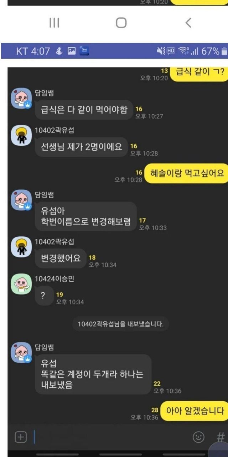The image size is (228, 457).
Task: Tap the picture notification icon in status bar
Action: 72,51
